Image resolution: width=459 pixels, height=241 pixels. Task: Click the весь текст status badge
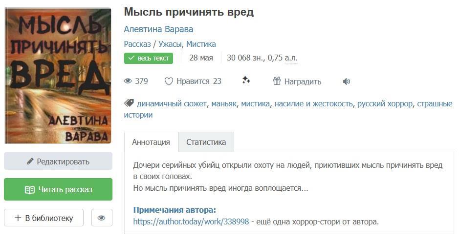[149, 58]
